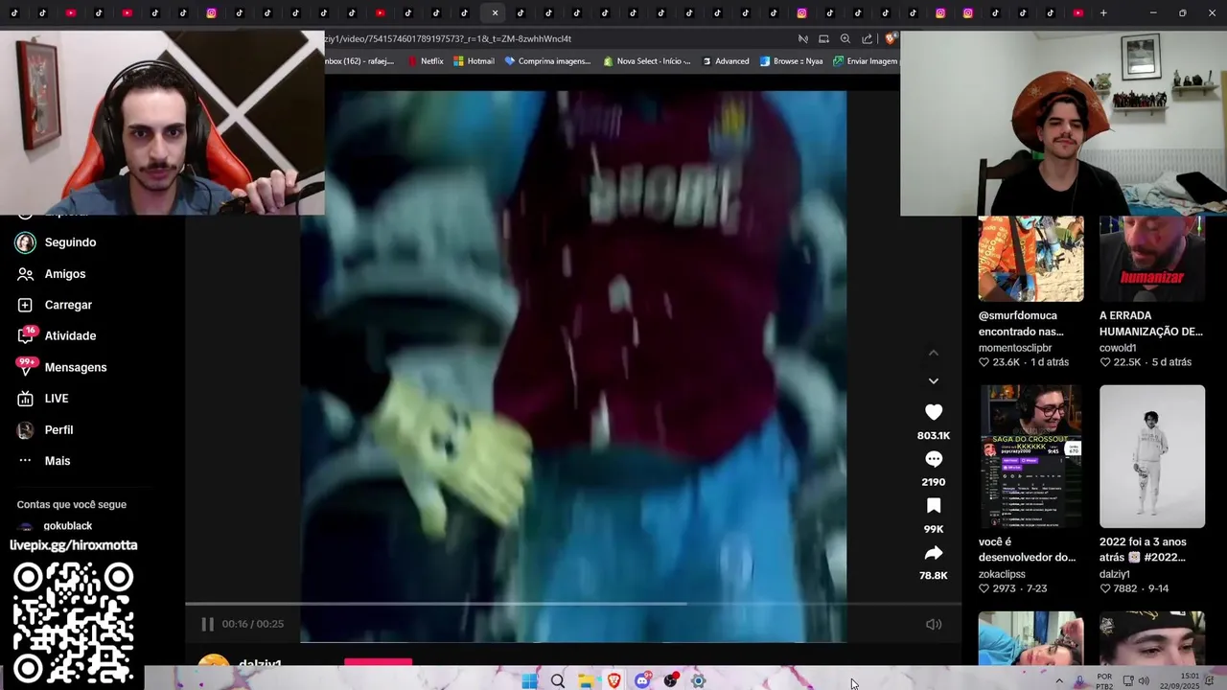Click 'você é desenvolvedor do...' title
This screenshot has height=690, width=1227.
click(x=1027, y=550)
